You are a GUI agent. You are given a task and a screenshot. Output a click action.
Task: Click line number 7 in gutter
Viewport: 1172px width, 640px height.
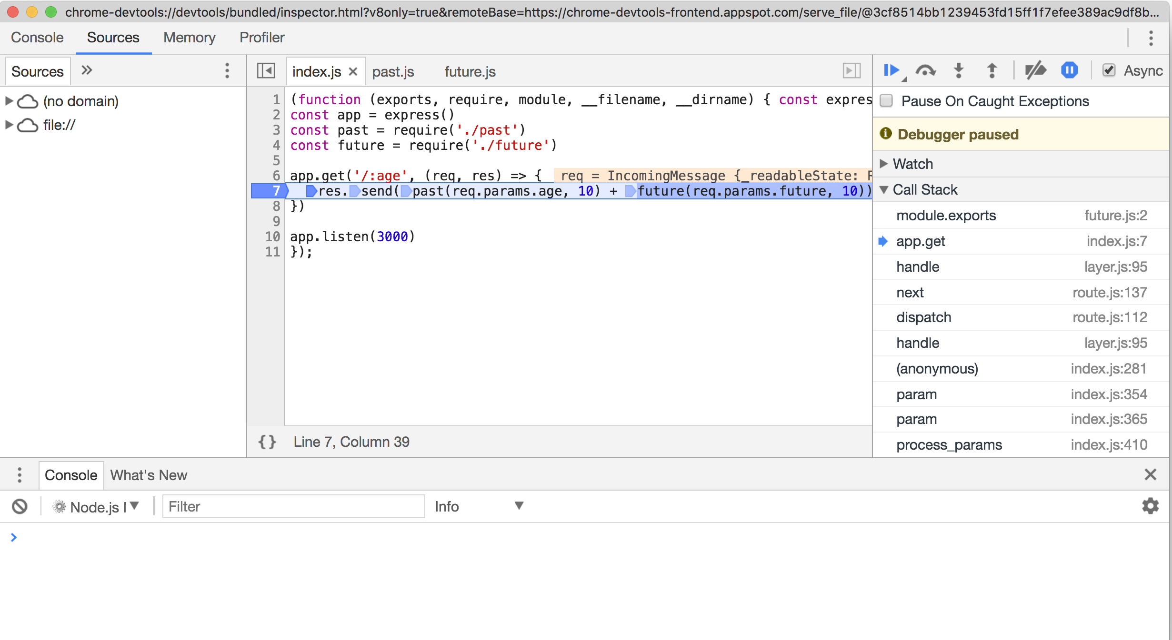tap(276, 191)
